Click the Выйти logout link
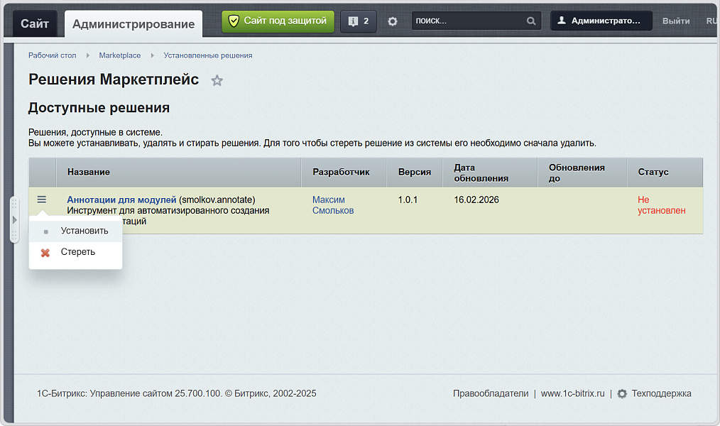Viewport: 720px width, 426px height. 676,21
